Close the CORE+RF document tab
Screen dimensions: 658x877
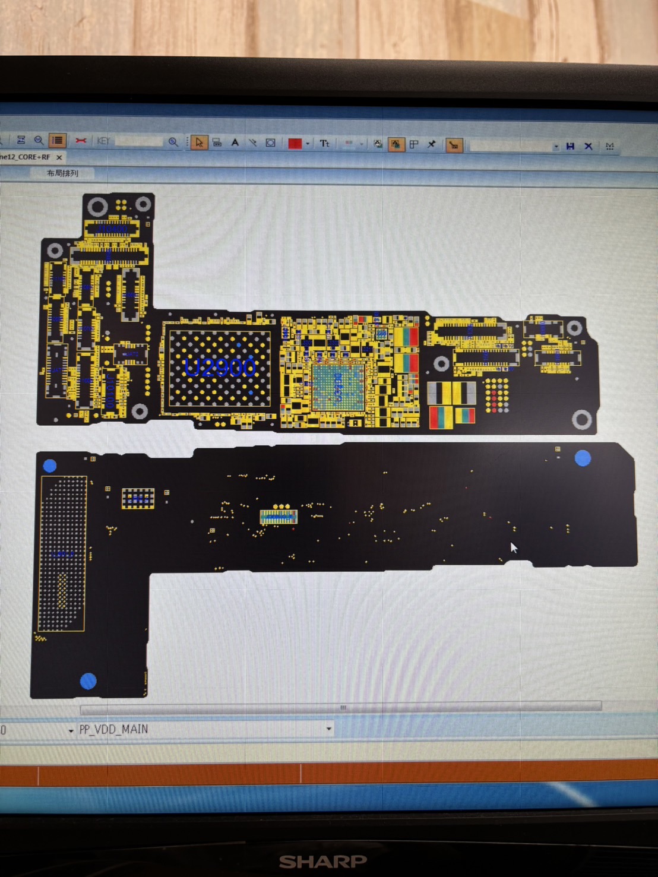click(x=59, y=157)
